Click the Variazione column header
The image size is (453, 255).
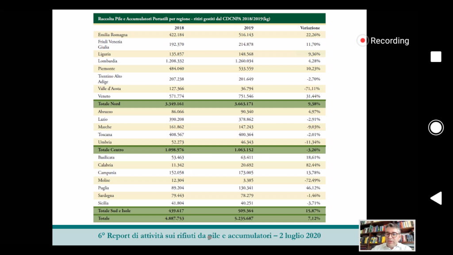(310, 27)
